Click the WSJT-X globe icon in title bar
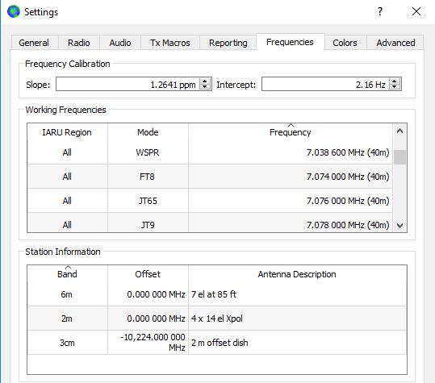435x383 pixels. coord(14,11)
